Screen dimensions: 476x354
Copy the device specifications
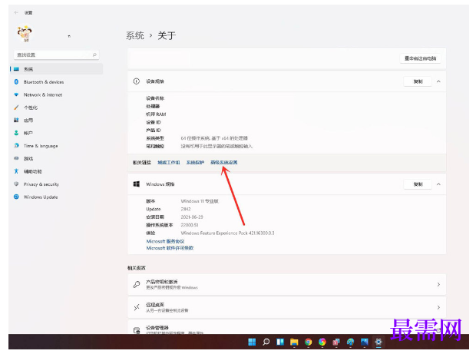(x=418, y=81)
